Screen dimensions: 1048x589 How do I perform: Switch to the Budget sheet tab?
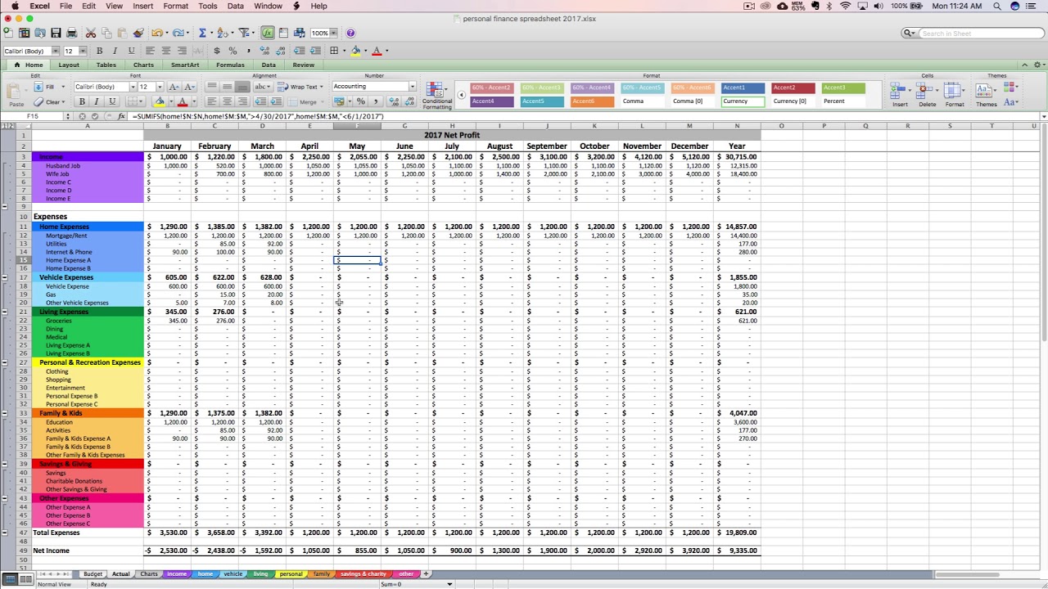(93, 574)
